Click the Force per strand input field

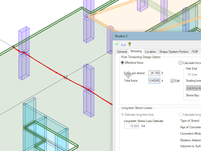(x=154, y=73)
